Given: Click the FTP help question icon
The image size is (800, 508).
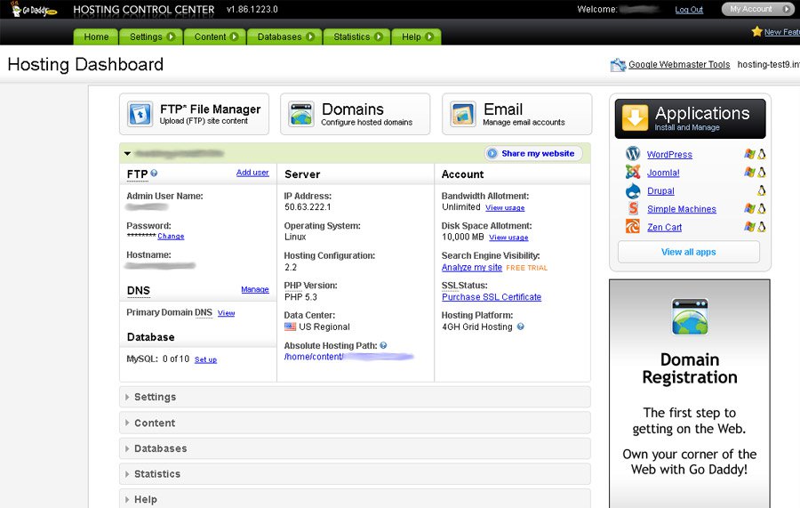Looking at the screenshot, I should 154,173.
